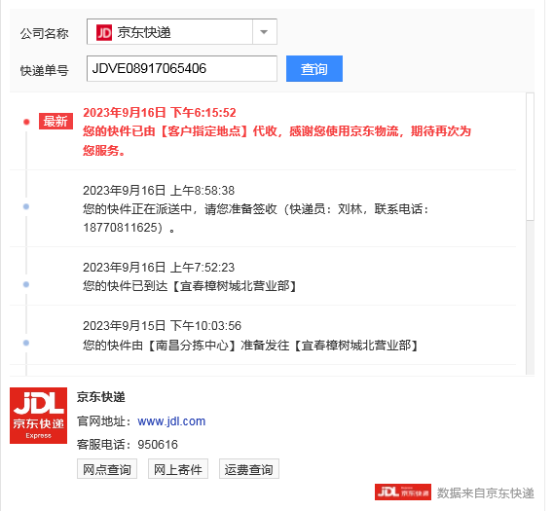Click the latest status message in red
The width and height of the screenshot is (553, 511).
(x=276, y=141)
